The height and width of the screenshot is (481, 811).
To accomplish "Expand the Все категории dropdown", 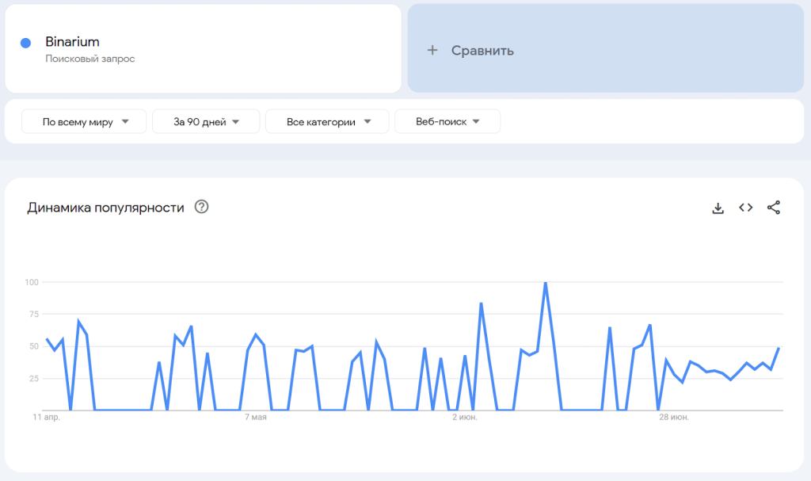I will pyautogui.click(x=327, y=122).
